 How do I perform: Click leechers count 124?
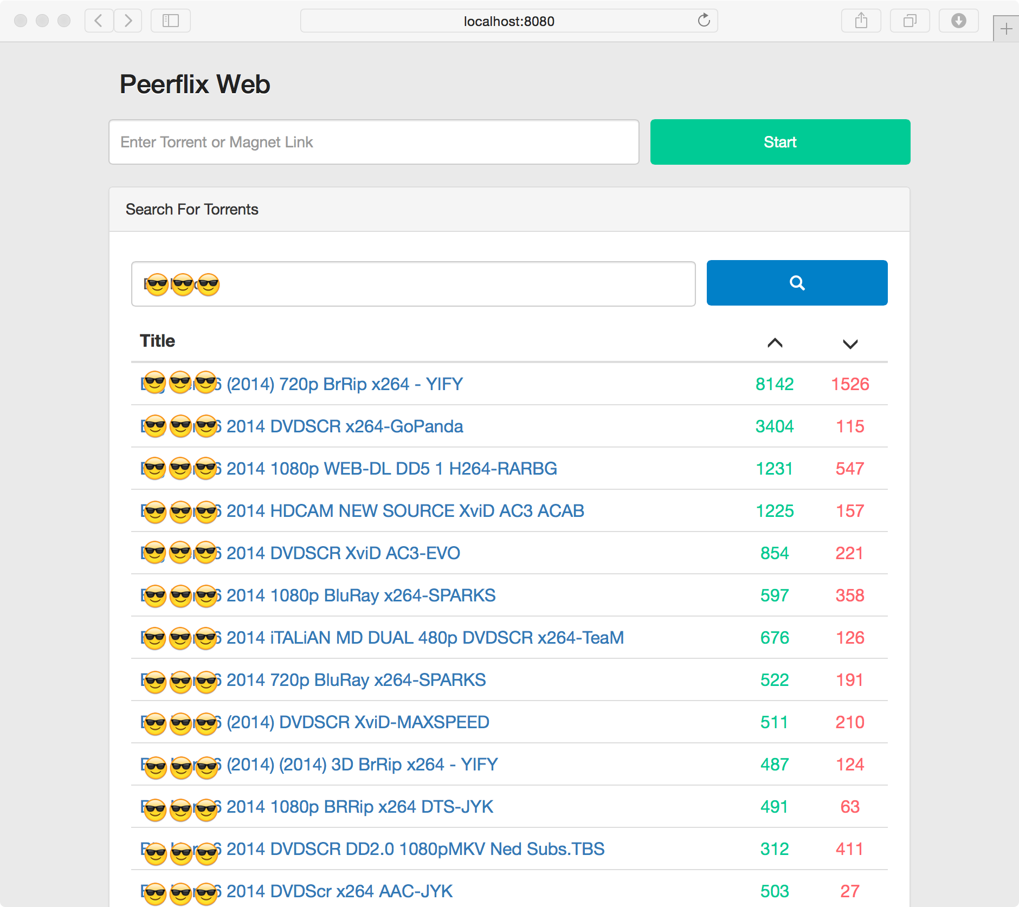[x=850, y=765]
